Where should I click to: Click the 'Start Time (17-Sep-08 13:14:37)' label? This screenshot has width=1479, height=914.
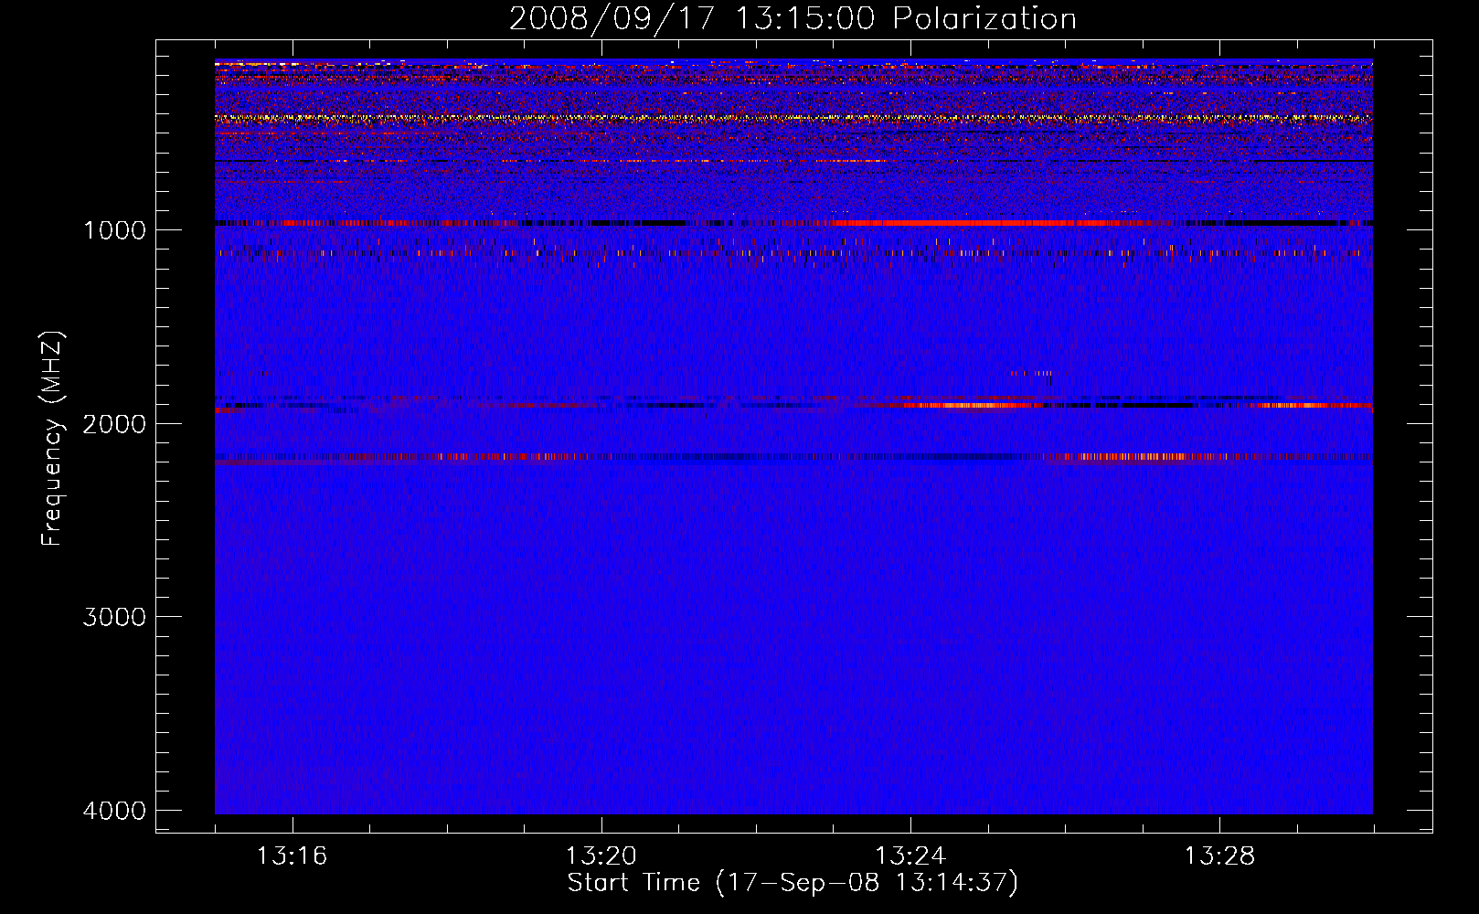(793, 883)
